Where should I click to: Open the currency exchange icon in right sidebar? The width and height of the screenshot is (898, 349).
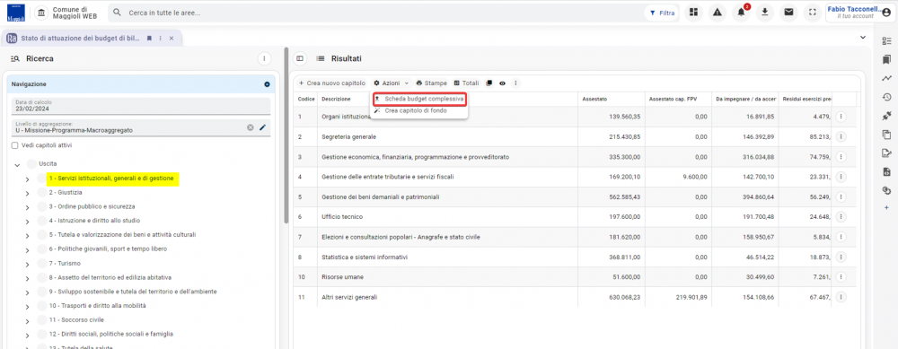[886, 190]
